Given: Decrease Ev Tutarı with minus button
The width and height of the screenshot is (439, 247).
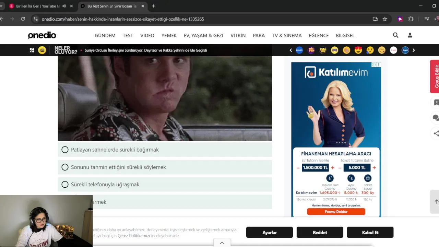Looking at the screenshot, I should pyautogui.click(x=298, y=168).
